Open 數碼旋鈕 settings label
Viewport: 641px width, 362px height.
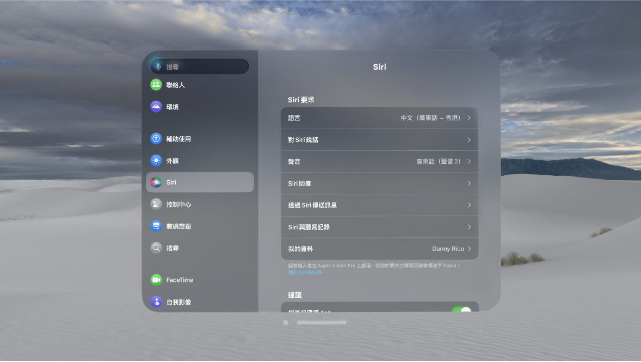tap(178, 226)
